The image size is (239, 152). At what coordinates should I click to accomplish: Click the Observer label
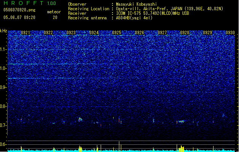[x=77, y=4]
